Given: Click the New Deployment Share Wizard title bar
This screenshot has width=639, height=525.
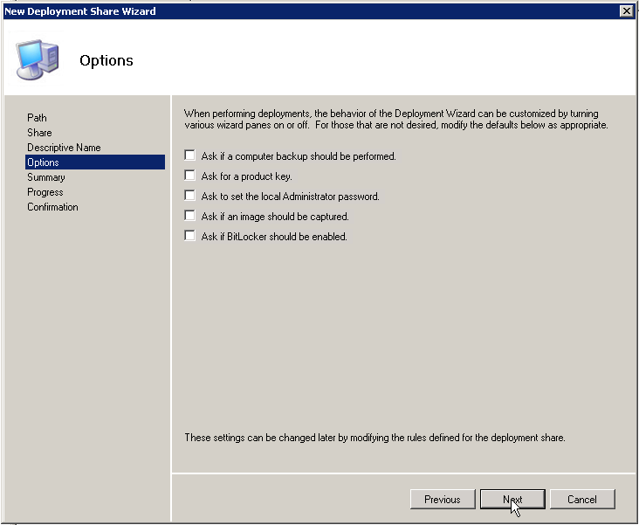Looking at the screenshot, I should 262,10.
